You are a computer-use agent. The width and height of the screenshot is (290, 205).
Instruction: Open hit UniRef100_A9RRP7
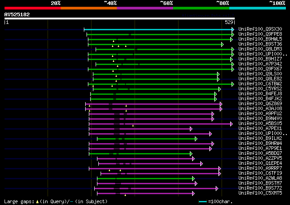point(260,168)
